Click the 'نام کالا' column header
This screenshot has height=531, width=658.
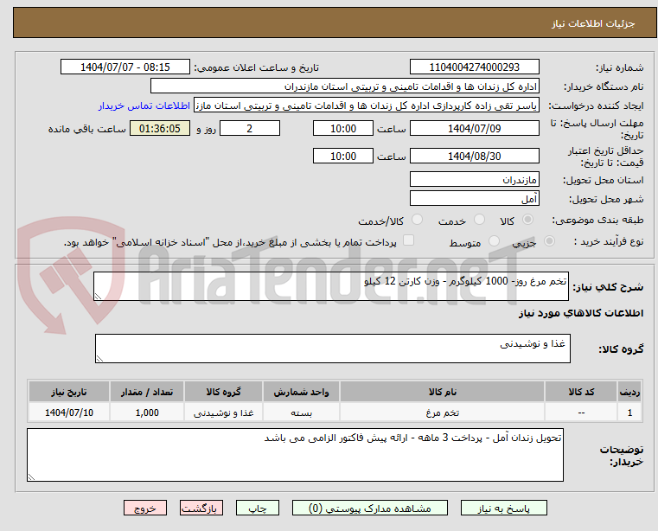point(442,392)
